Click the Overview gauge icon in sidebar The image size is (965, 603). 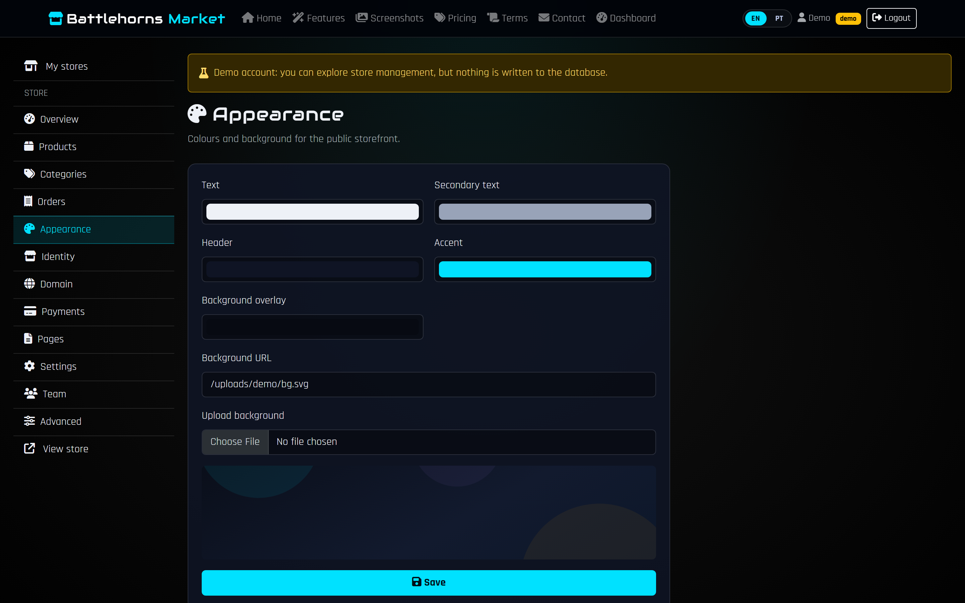[x=29, y=119]
